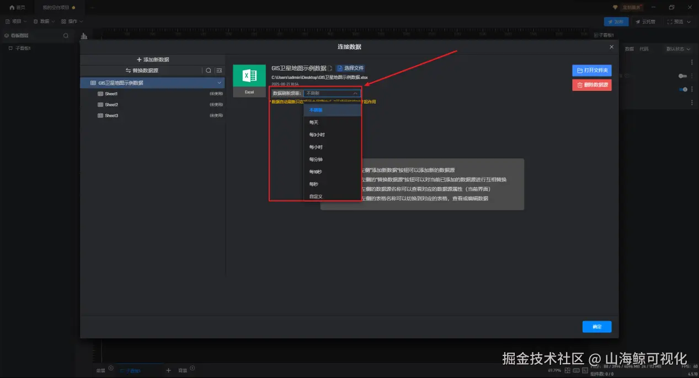
Task: Choose 每10秒 refresh frequency
Action: point(333,171)
